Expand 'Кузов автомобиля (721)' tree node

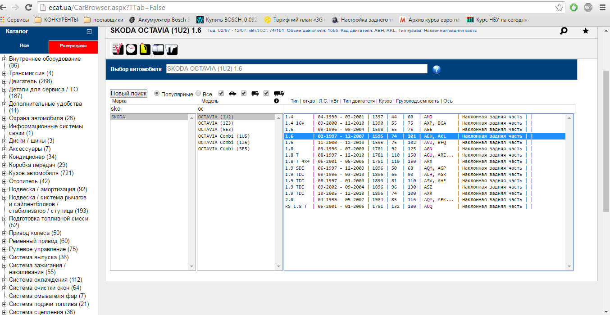coord(5,173)
